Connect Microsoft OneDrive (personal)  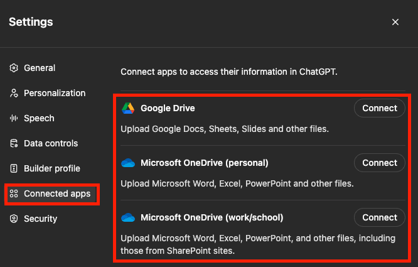click(380, 163)
